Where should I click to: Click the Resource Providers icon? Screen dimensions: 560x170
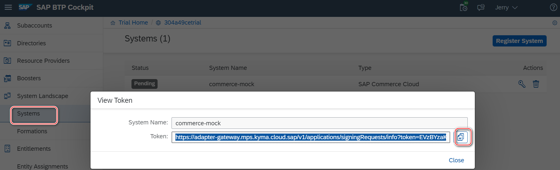[7, 61]
